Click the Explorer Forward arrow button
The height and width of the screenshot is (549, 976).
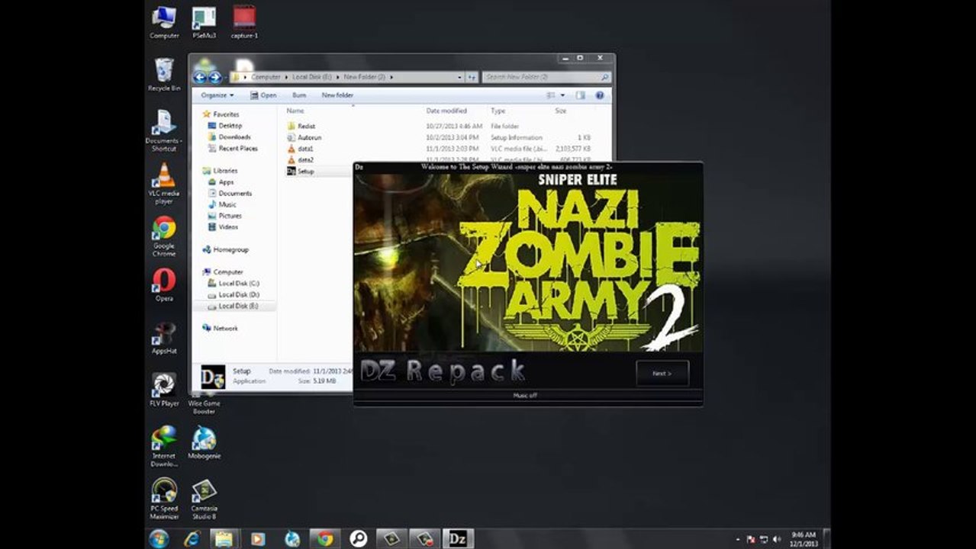(215, 77)
